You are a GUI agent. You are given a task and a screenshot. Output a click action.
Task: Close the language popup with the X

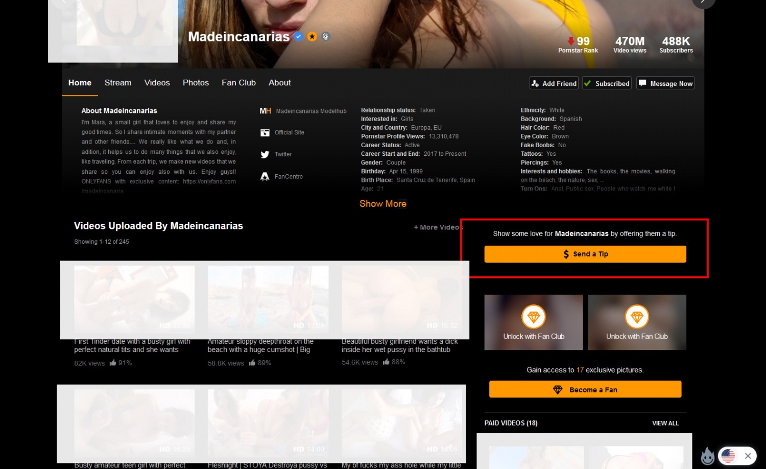point(748,456)
